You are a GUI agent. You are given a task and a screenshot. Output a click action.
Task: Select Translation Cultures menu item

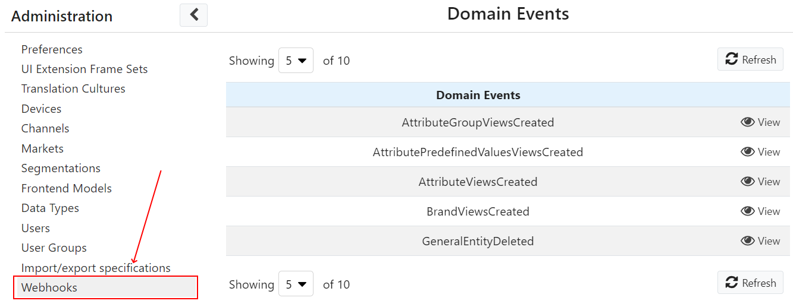tap(73, 89)
